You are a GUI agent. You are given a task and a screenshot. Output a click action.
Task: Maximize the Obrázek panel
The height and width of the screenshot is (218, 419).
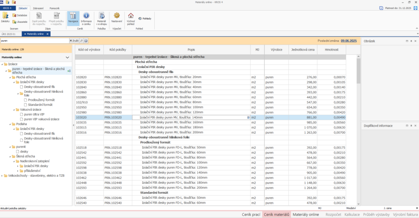[407, 41]
